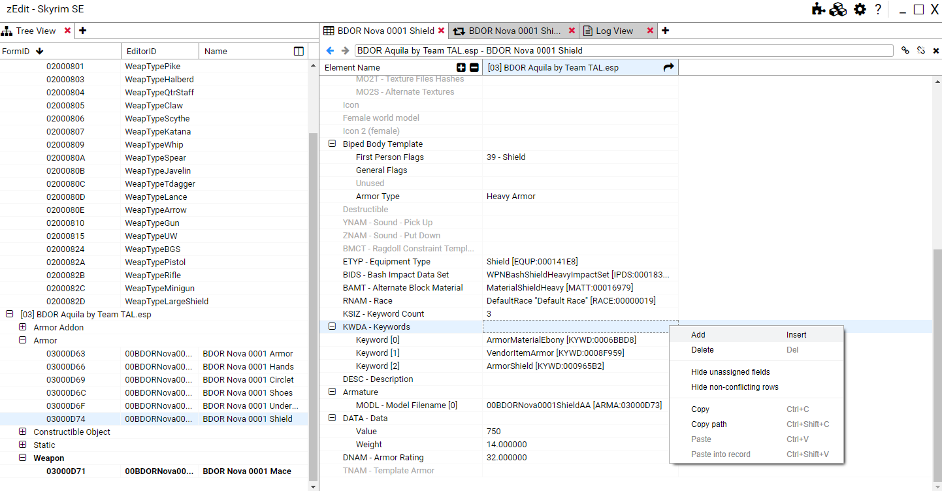Select BDOR Nova 0001 Hands record
Screen dimensions: 942x491
[154, 366]
